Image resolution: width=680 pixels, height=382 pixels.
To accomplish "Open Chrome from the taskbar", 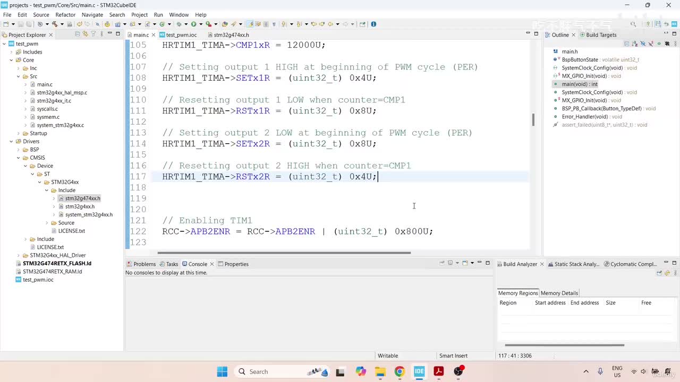I will 399,371.
